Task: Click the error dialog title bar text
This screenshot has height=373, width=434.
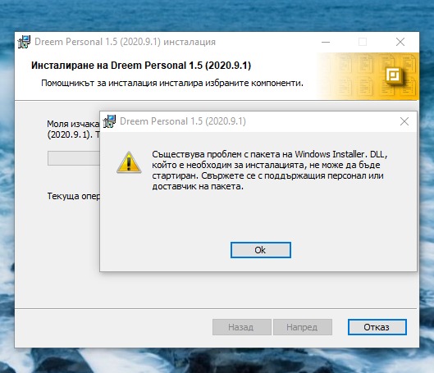Action: pyautogui.click(x=183, y=121)
